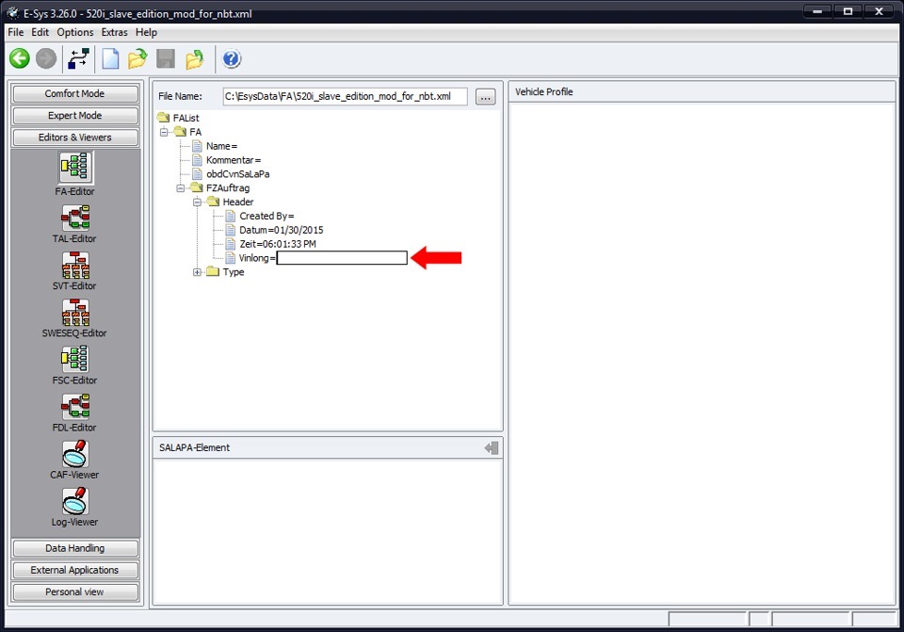Viewport: 904px width, 632px height.
Task: Open the Extras menu
Action: [x=114, y=32]
